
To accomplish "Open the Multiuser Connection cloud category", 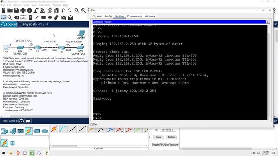I will point(45,131).
